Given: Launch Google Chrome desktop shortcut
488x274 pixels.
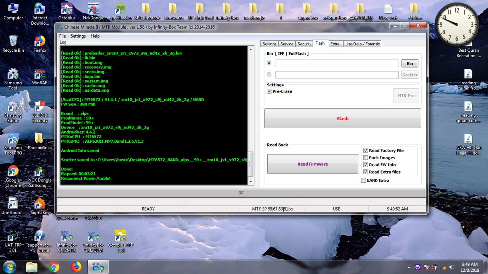Looking at the screenshot, I should pos(13,176).
